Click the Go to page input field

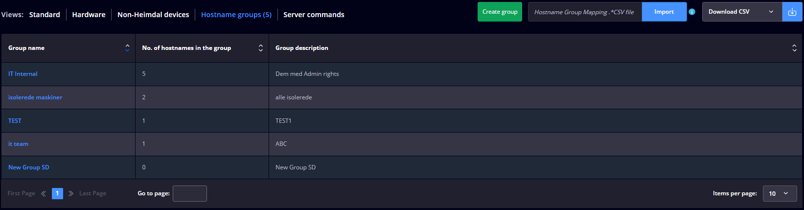click(190, 193)
